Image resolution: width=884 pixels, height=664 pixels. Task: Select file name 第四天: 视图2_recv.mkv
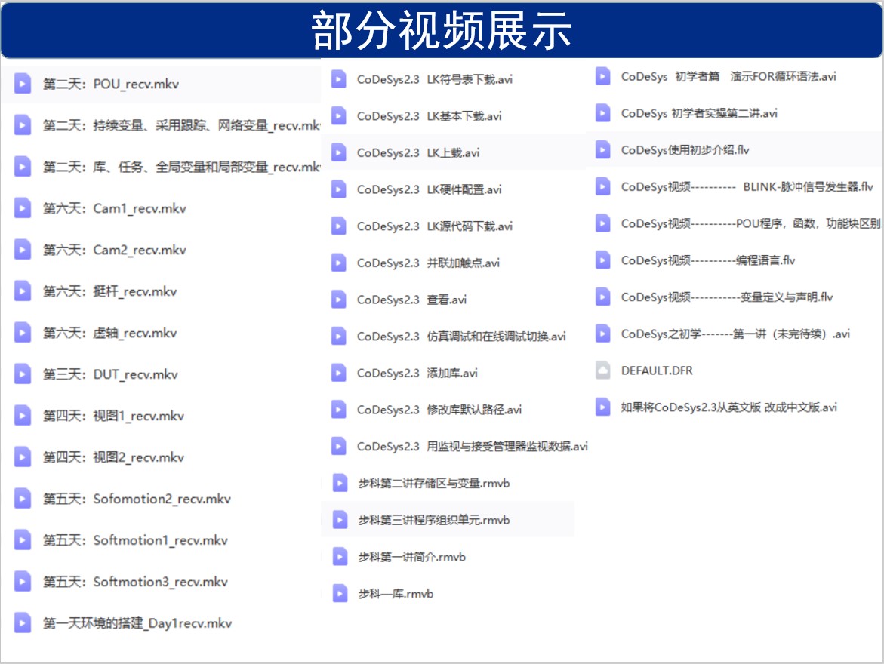113,457
